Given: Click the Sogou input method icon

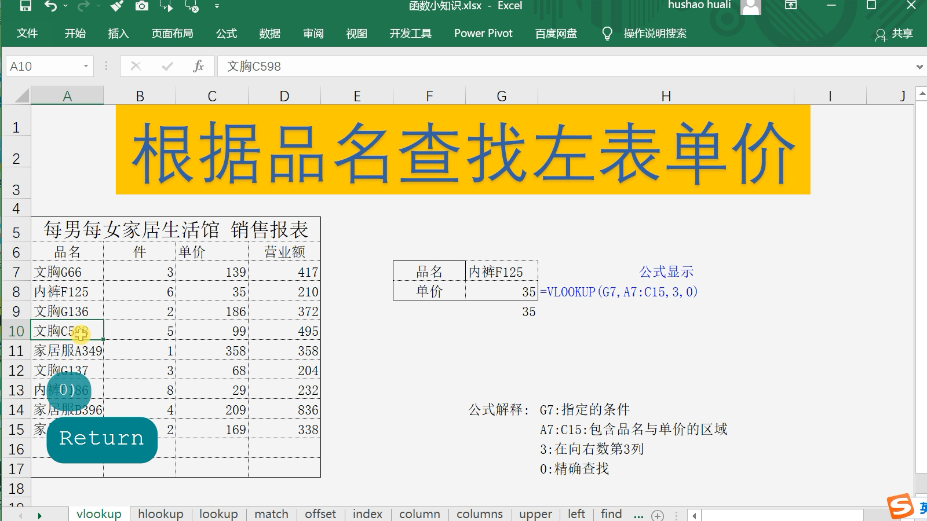Looking at the screenshot, I should point(901,505).
